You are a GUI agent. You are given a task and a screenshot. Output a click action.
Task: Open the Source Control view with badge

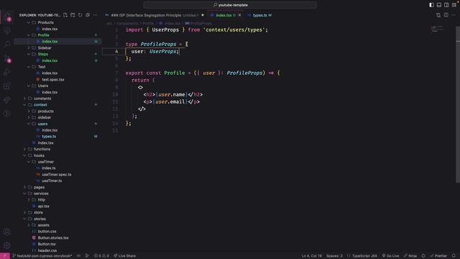(7, 58)
